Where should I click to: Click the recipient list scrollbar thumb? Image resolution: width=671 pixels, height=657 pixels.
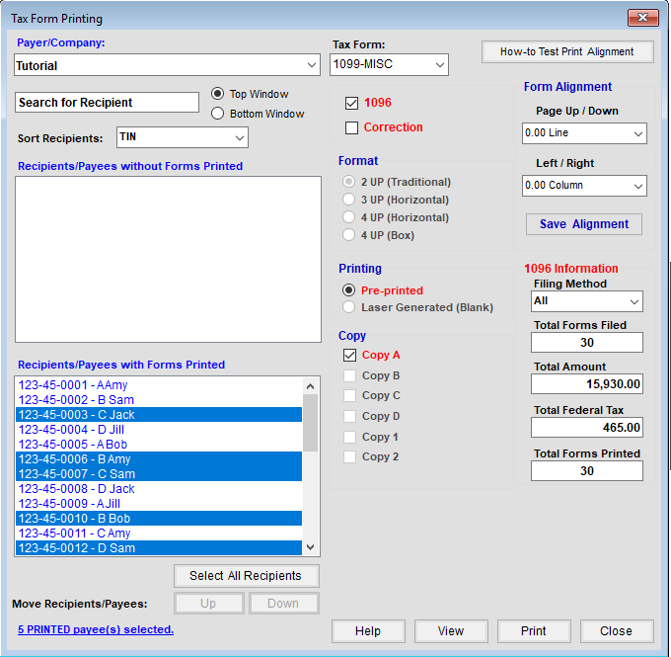click(311, 423)
